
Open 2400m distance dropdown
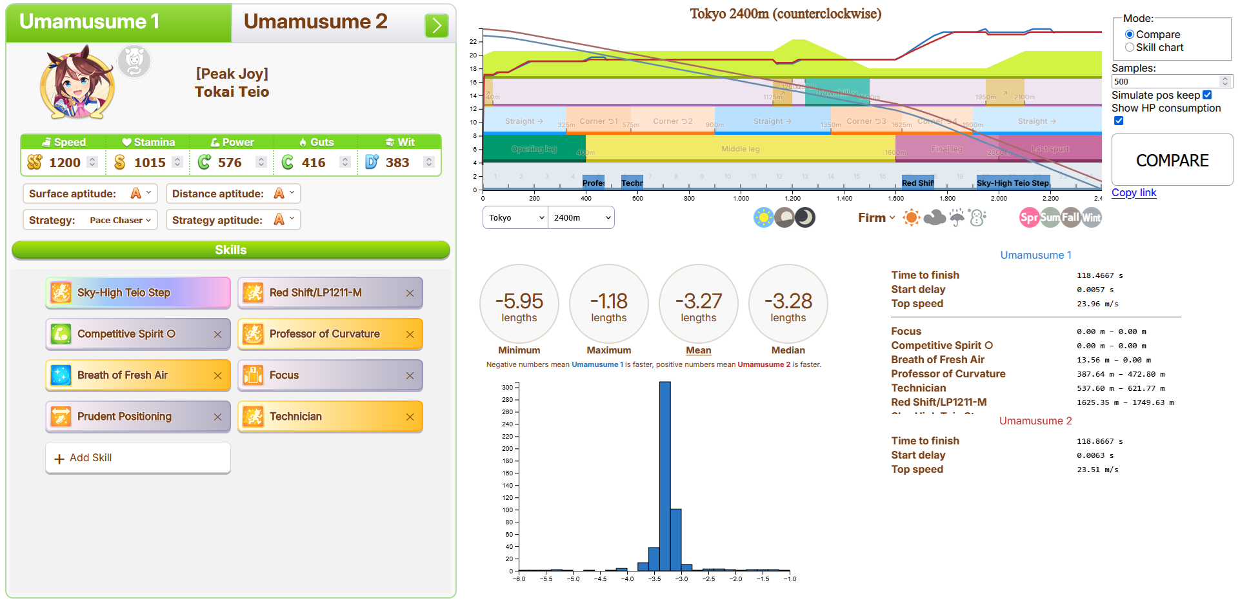click(x=581, y=217)
